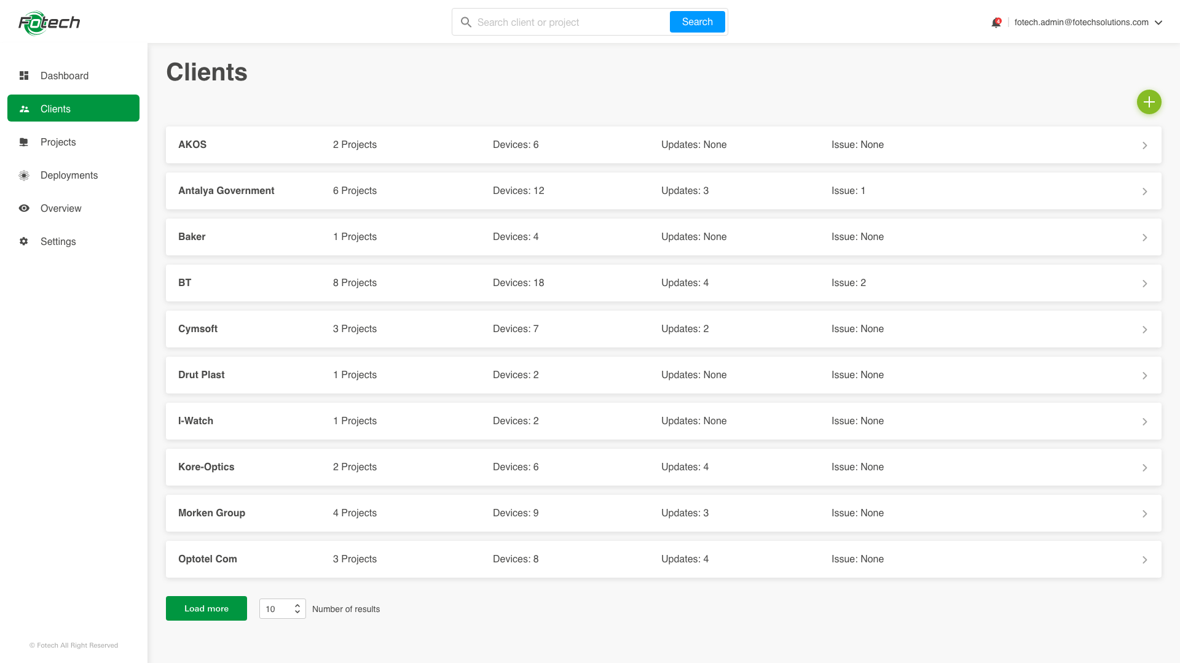This screenshot has height=663, width=1180.
Task: Click the search magnifier icon
Action: [x=466, y=22]
